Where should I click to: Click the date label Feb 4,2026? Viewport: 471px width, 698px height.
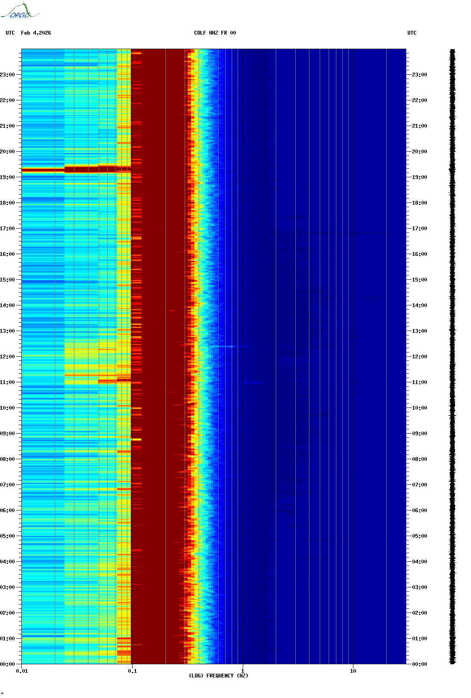point(36,33)
